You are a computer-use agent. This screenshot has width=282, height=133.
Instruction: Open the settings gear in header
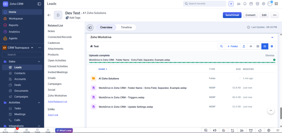click(264, 4)
